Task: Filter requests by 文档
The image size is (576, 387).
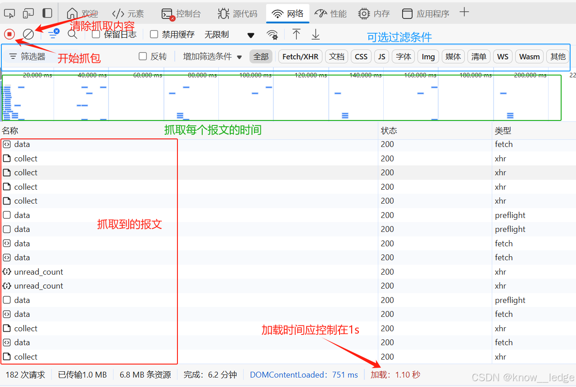Action: pyautogui.click(x=336, y=57)
